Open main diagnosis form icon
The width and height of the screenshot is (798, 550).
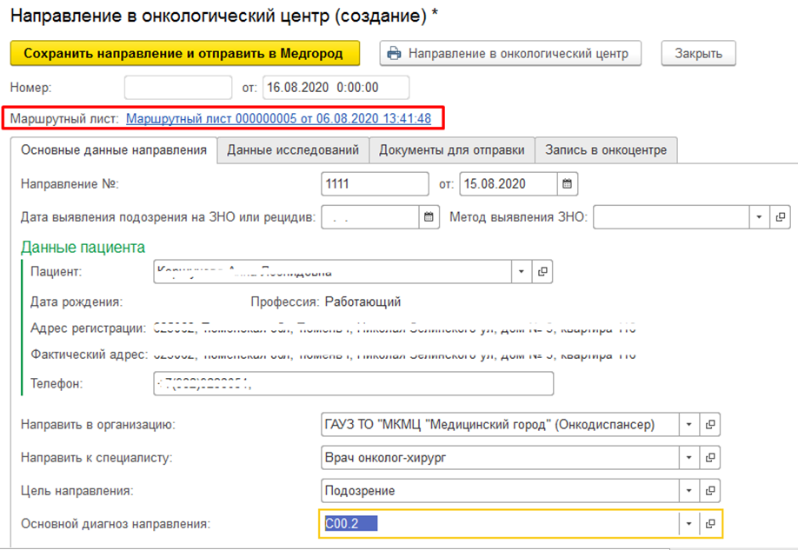click(710, 523)
